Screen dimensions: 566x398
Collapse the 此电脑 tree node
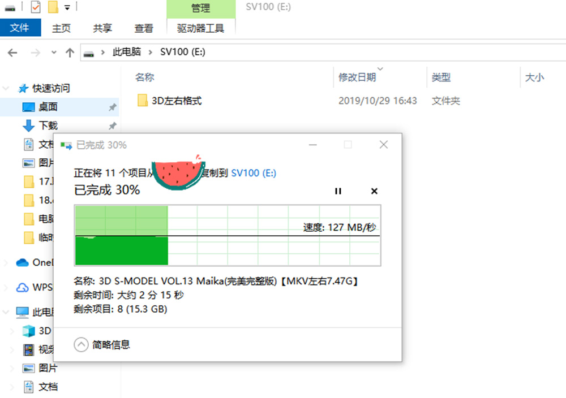pos(6,312)
